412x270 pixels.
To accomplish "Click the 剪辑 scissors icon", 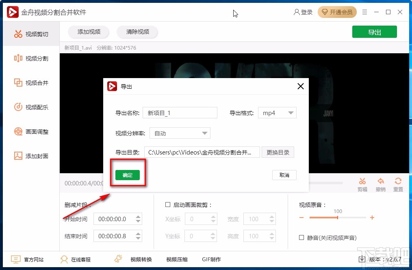I will pyautogui.click(x=362, y=181).
